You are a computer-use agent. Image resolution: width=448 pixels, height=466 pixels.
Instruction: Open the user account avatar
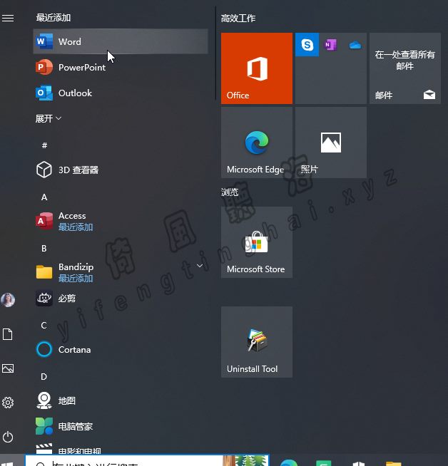pos(8,300)
